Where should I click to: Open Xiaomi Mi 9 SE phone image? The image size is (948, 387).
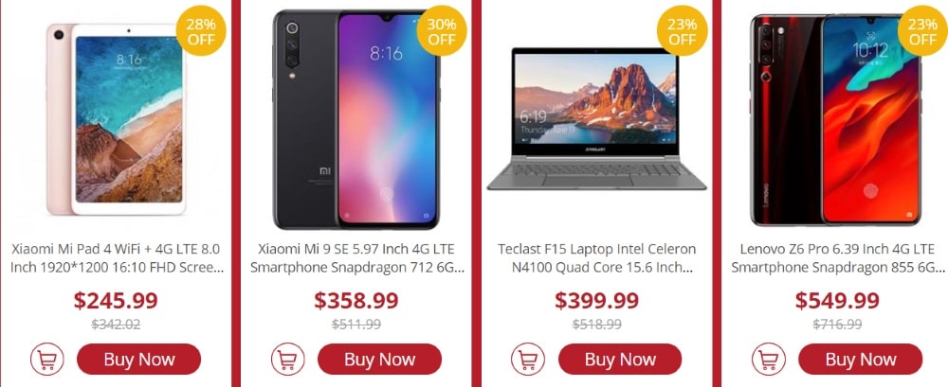(x=356, y=119)
